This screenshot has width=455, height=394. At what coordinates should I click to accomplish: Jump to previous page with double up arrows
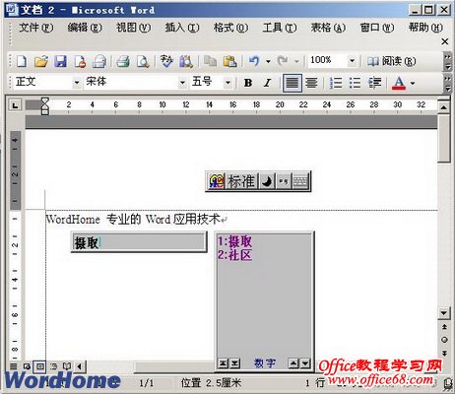pyautogui.click(x=444, y=327)
